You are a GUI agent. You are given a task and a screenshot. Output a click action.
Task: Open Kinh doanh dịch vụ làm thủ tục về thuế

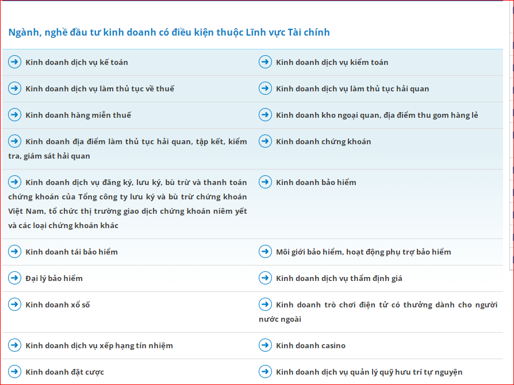coord(100,89)
